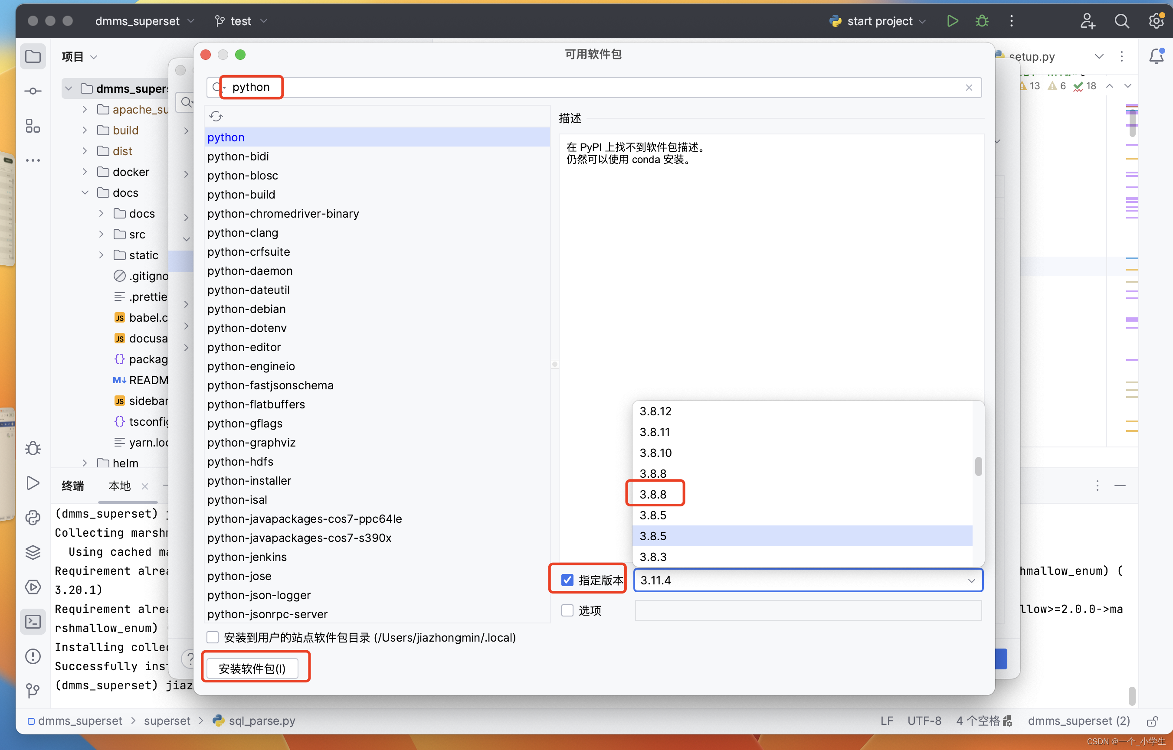Uncheck the 指定版本 checkbox
The height and width of the screenshot is (750, 1173).
tap(567, 580)
